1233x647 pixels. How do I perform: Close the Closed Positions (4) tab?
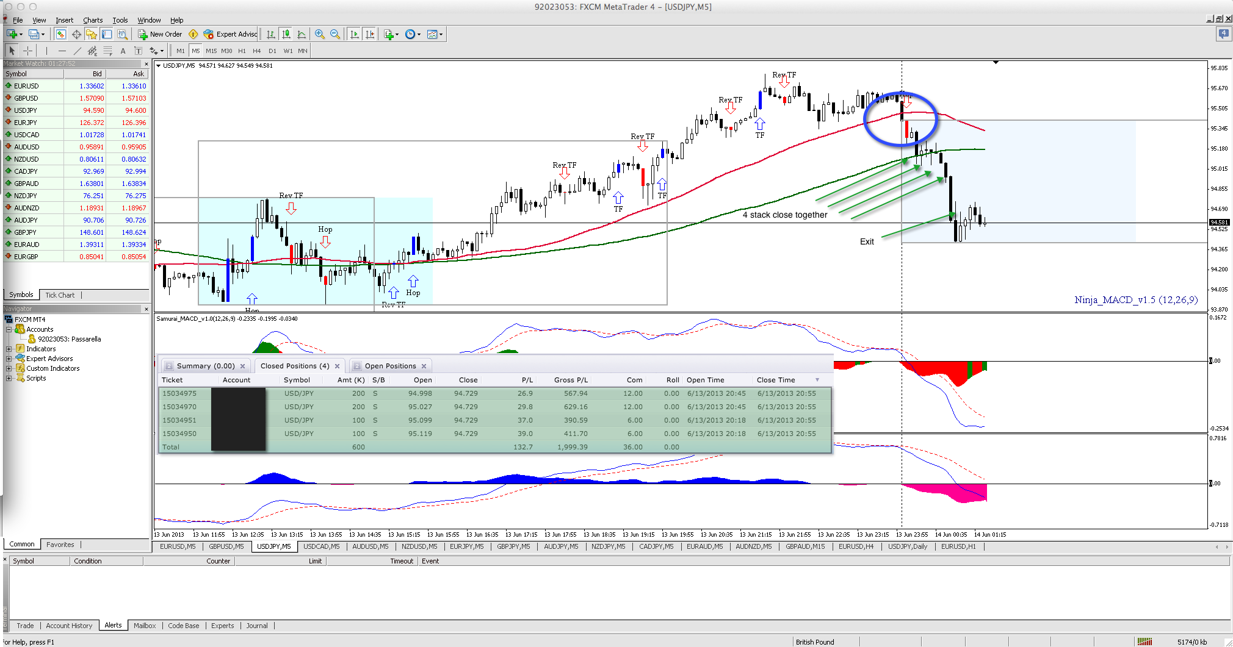click(x=337, y=366)
